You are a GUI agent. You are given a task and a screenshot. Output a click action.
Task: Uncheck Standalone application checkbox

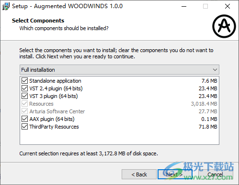24,81
